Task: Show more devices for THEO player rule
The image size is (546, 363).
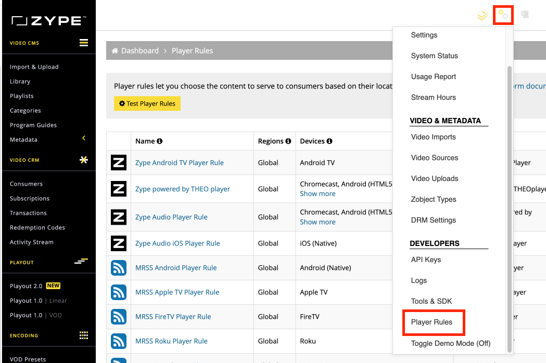Action: tap(318, 194)
